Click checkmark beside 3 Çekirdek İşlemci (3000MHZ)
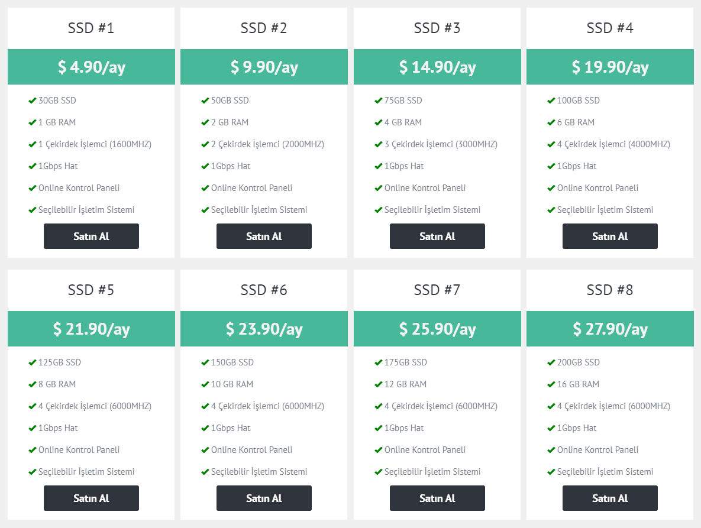This screenshot has width=701, height=528. [x=378, y=144]
